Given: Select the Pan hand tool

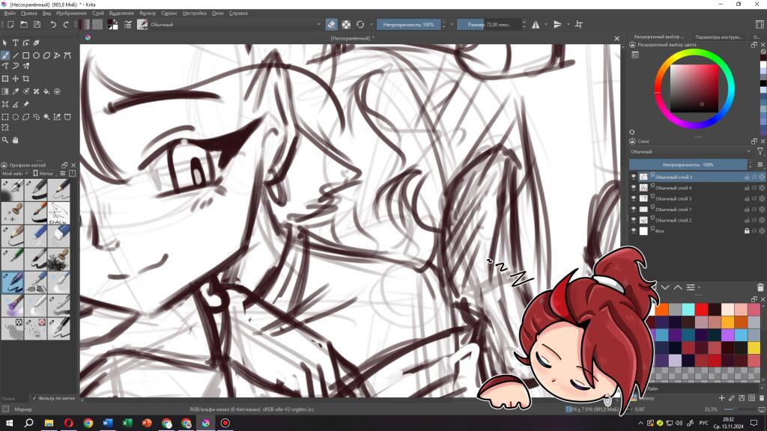Looking at the screenshot, I should point(15,140).
